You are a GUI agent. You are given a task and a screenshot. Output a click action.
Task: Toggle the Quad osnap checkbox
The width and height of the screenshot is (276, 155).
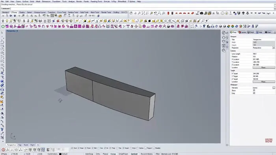123,148
